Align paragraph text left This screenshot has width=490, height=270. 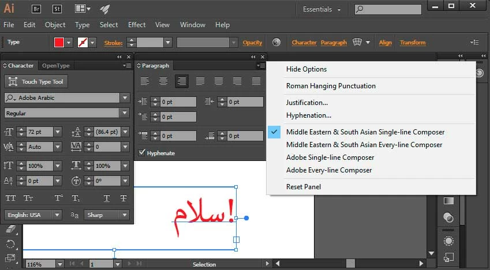coord(145,81)
